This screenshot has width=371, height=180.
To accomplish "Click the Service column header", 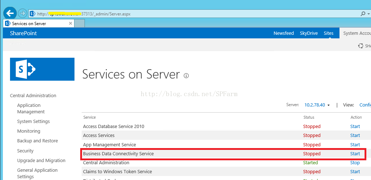I will click(x=90, y=117).
